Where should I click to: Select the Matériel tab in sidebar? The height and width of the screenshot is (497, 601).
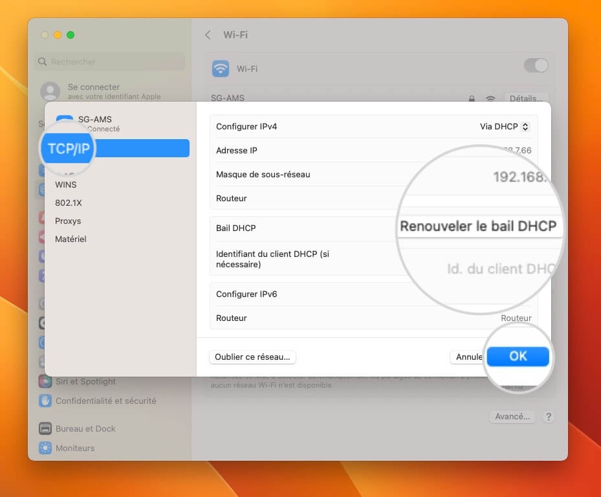click(x=71, y=239)
